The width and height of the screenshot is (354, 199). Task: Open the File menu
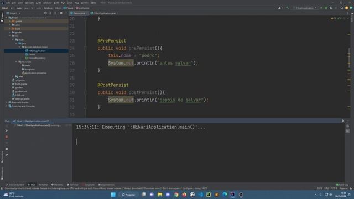8,3
